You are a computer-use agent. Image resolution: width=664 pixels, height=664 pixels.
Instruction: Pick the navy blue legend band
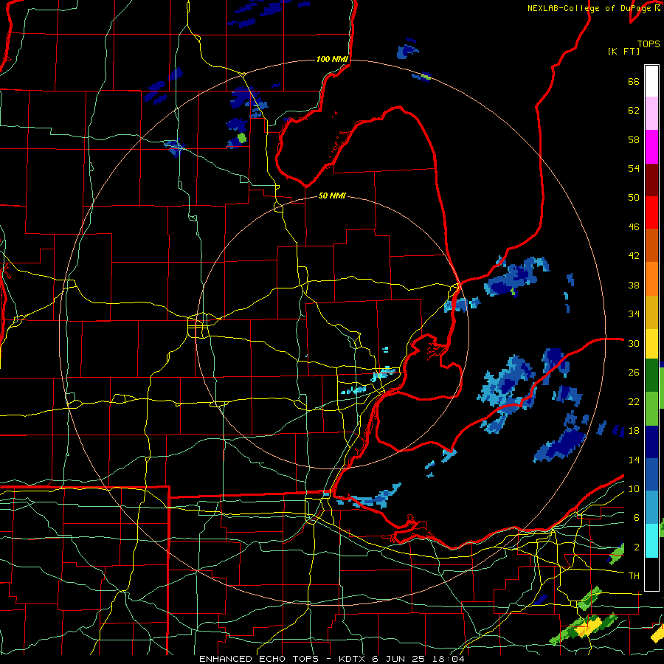[x=651, y=442]
